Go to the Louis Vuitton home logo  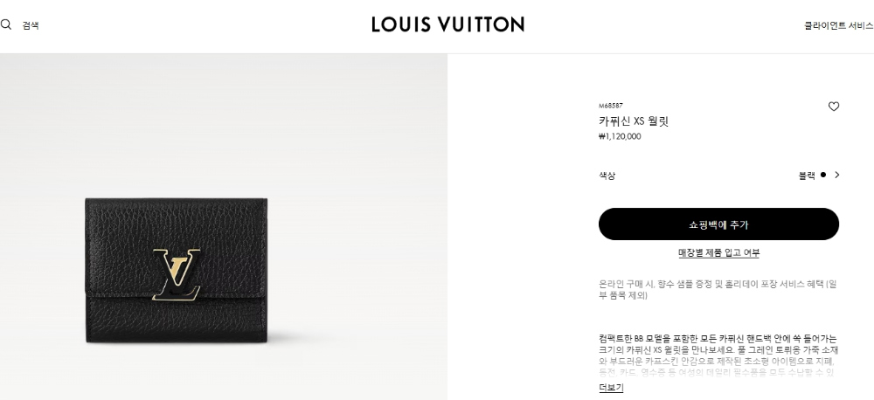(x=448, y=24)
